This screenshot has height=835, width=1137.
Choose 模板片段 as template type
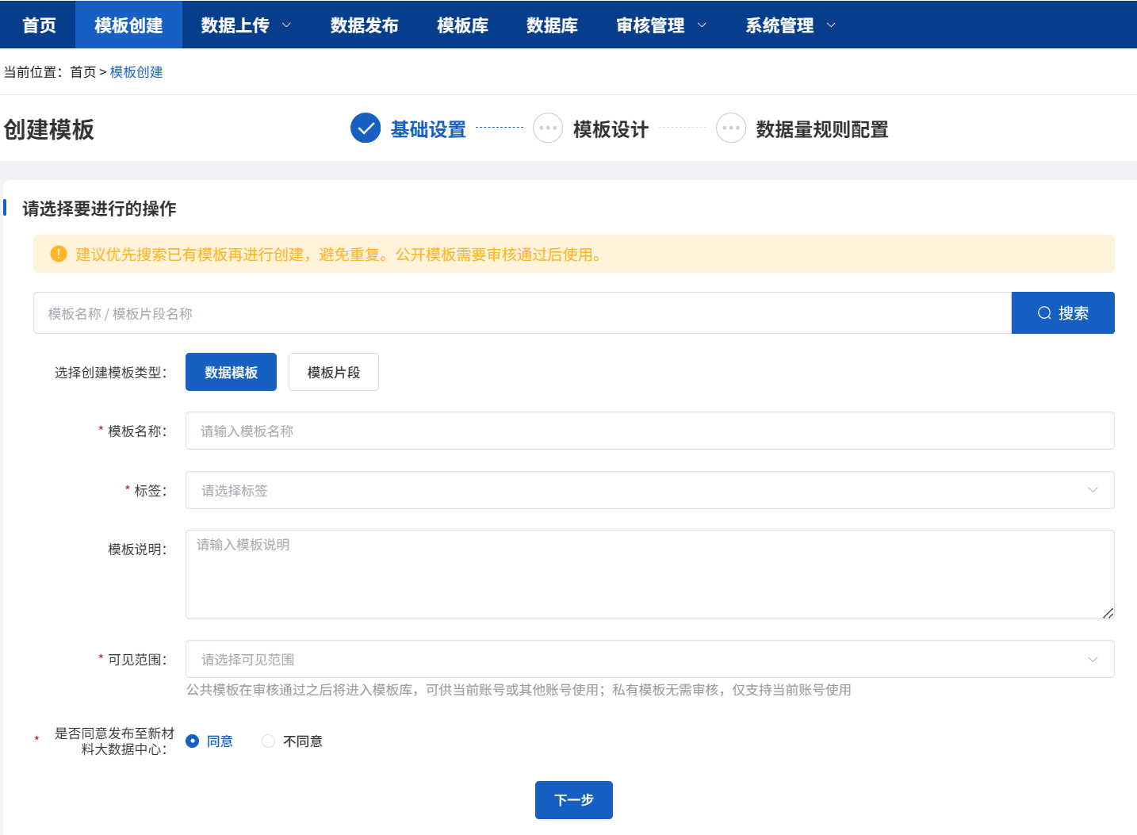tap(333, 372)
